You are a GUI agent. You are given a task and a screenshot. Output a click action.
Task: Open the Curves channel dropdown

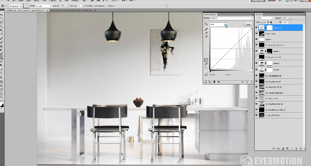coord(218,24)
